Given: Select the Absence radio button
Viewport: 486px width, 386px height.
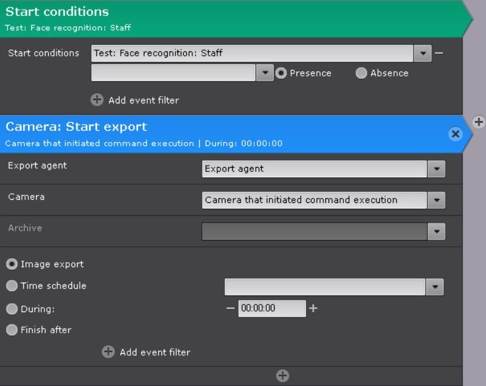Looking at the screenshot, I should tap(361, 73).
